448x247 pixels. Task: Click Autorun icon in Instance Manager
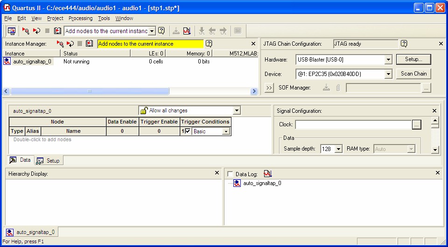70,44
